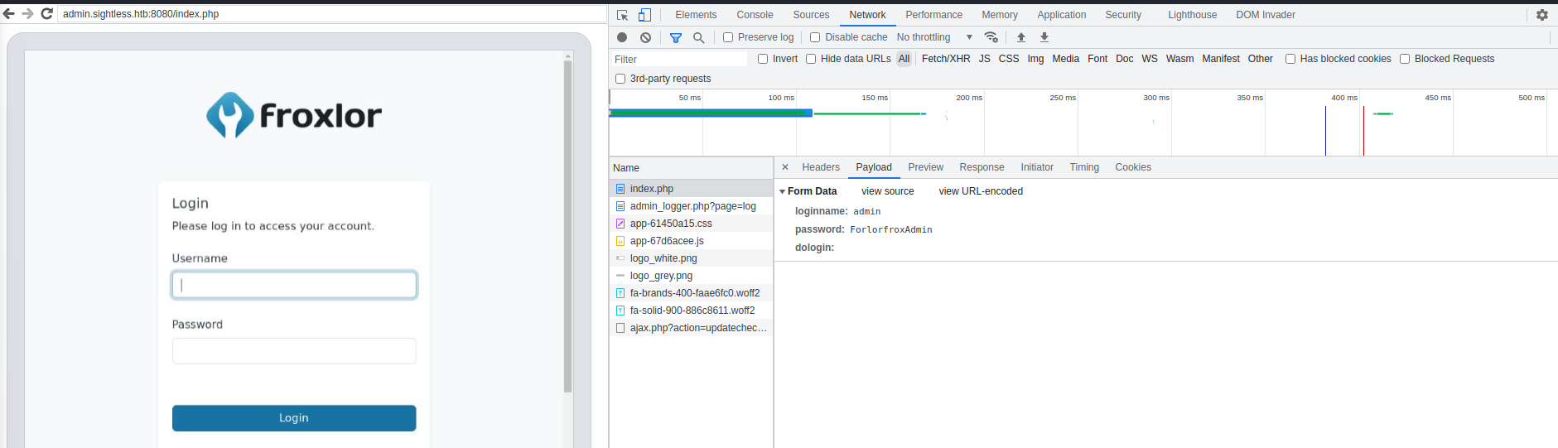The image size is (1558, 448).
Task: Filter requests by Fetch/XHR
Action: [946, 59]
